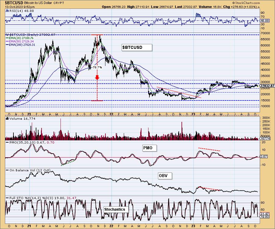Click the High 27110.91 value

point(138,7)
